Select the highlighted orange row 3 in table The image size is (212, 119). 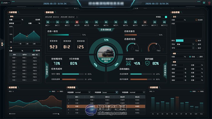[x=106, y=106]
